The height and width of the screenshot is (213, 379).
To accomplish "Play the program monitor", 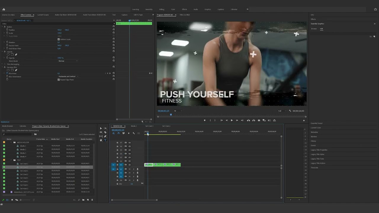I will (232, 120).
